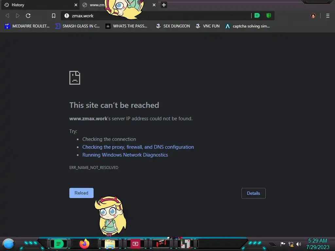Open the volume speaker tray icon
Screen dimensions: 335x251
pyautogui.click(x=299, y=244)
